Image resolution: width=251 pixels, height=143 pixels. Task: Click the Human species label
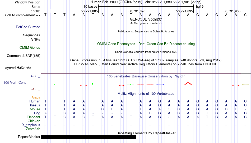point(35,101)
